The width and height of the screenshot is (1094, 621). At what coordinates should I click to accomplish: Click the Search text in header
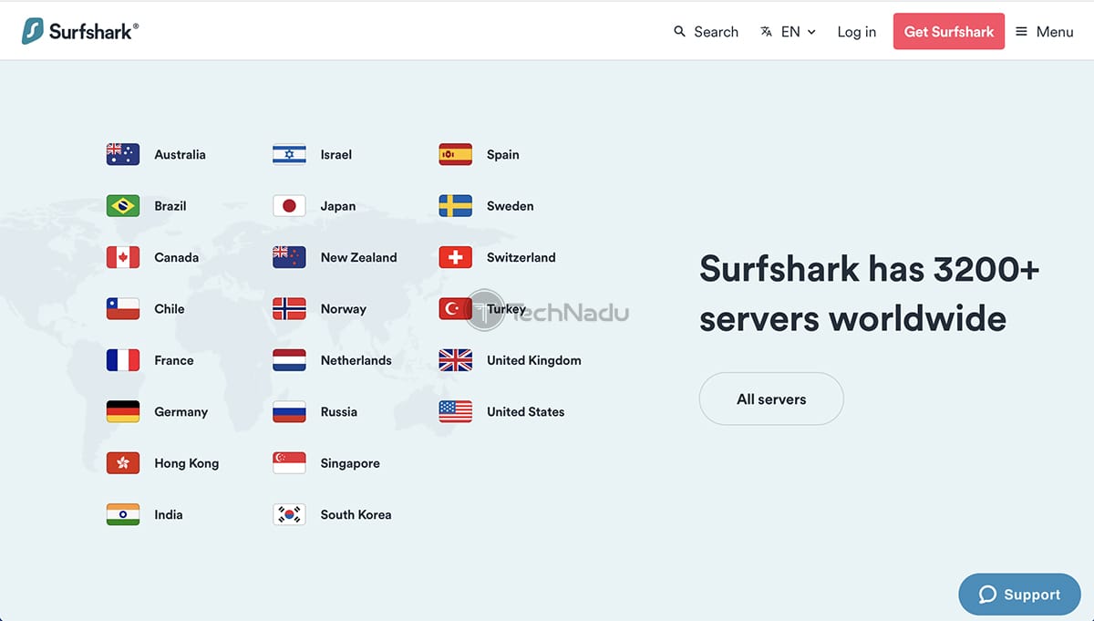click(716, 31)
